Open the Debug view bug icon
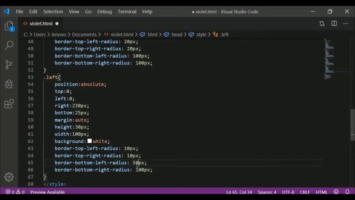 9,84
